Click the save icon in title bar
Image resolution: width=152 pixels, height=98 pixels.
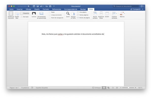pyautogui.click(x=38, y=6)
